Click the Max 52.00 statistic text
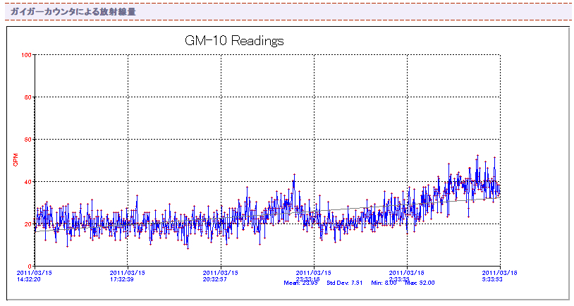The image size is (574, 306). 420,283
